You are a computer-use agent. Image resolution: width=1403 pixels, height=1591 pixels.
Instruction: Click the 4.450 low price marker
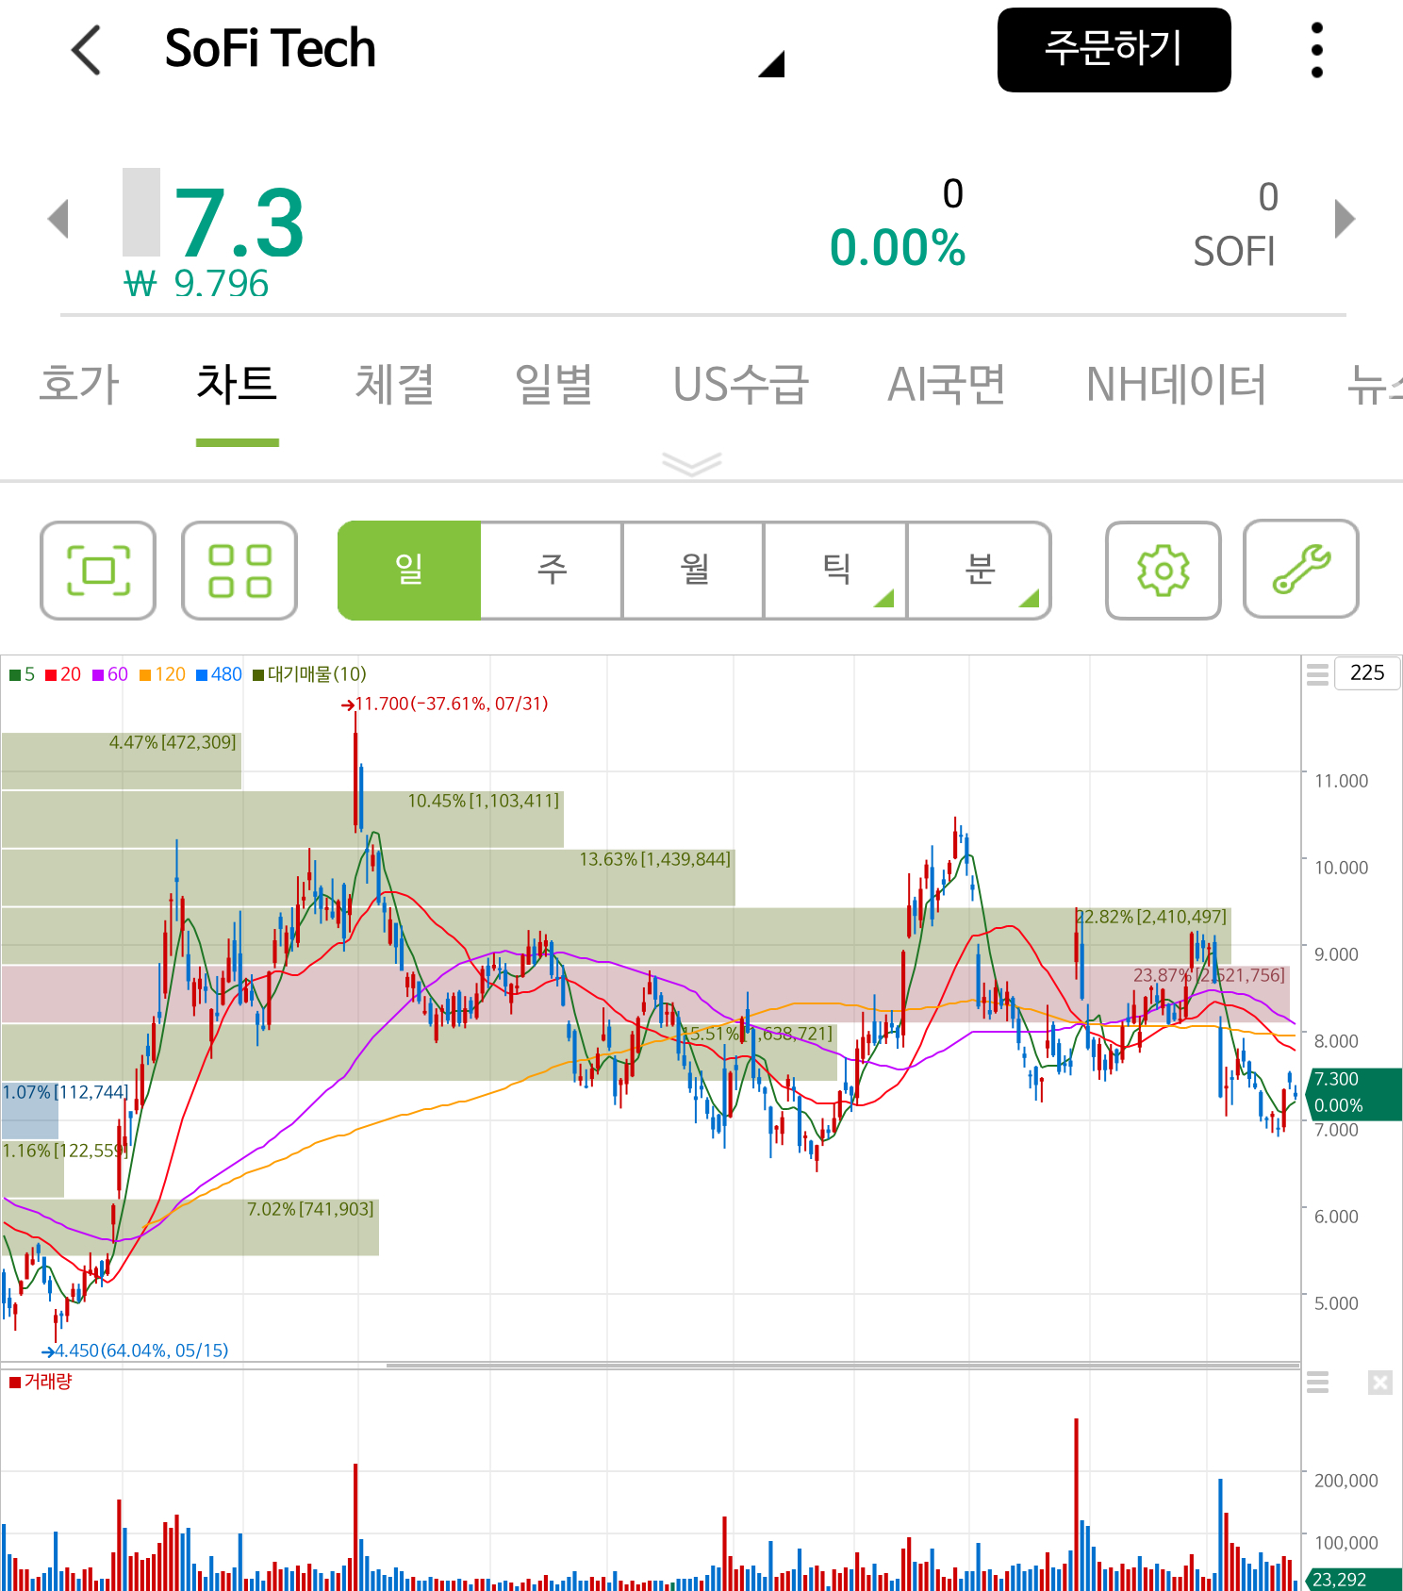click(x=135, y=1351)
